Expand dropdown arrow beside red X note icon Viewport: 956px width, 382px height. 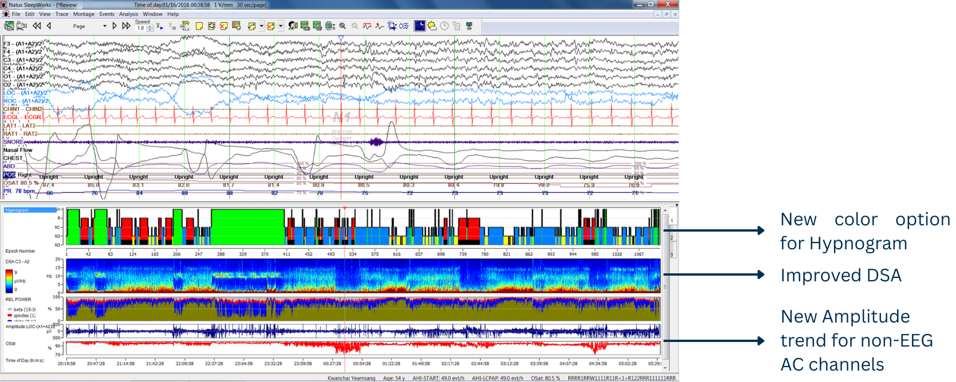281,26
